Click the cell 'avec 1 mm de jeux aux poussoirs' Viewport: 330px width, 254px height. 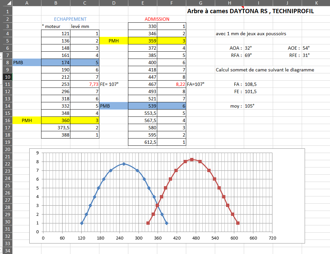pos(251,34)
